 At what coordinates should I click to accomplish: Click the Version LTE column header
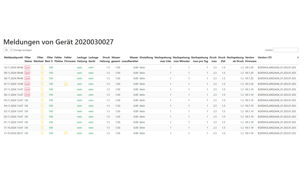(264, 57)
